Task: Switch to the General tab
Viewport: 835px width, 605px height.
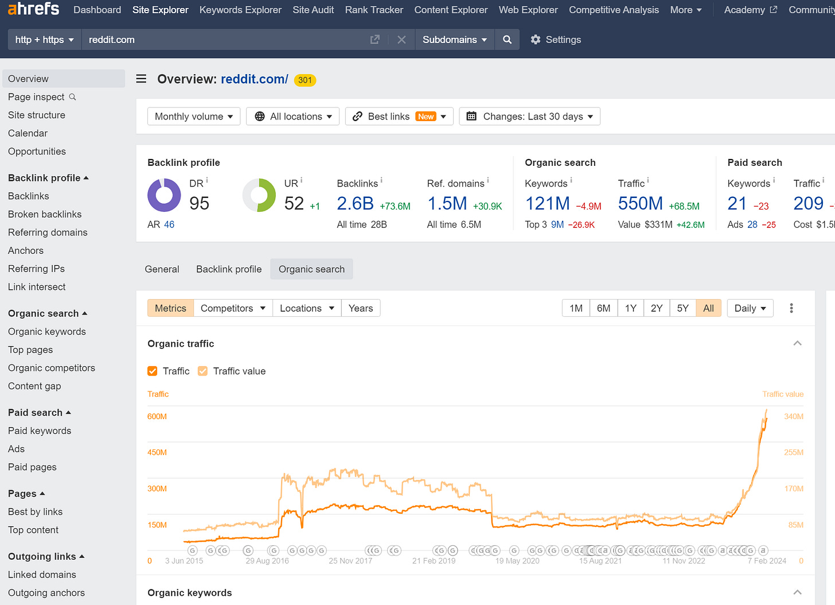Action: click(x=162, y=269)
